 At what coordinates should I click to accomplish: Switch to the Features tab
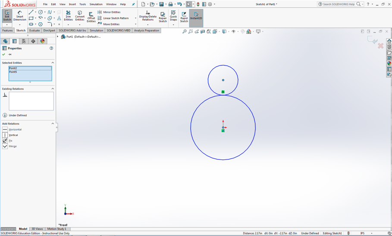[x=7, y=31]
